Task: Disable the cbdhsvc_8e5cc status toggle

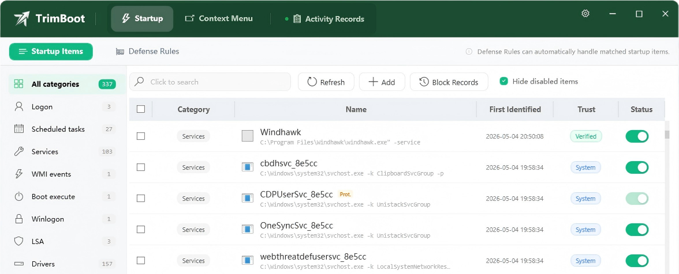Action: [x=637, y=168]
